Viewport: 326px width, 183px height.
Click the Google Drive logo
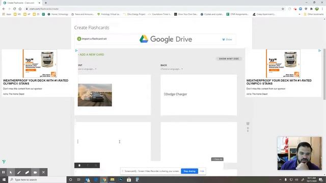pos(166,39)
